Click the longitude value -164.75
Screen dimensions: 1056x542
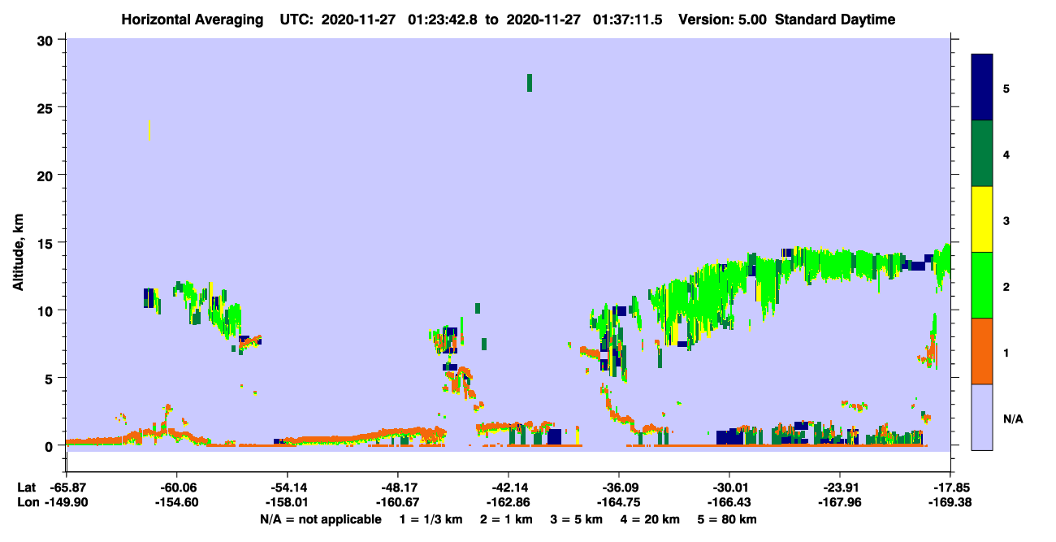click(x=619, y=503)
